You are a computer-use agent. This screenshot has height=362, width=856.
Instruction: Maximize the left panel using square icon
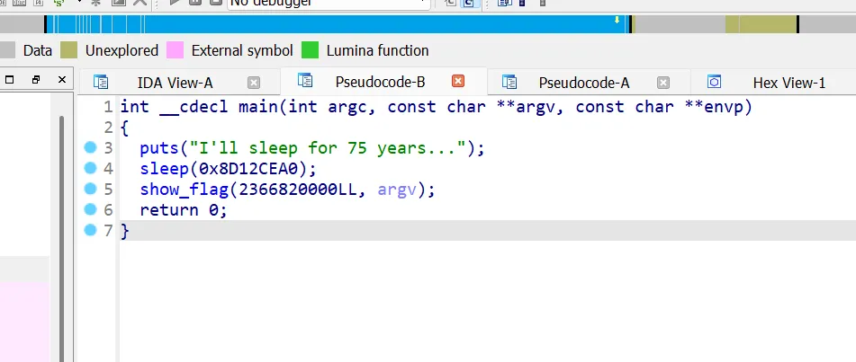pyautogui.click(x=10, y=80)
